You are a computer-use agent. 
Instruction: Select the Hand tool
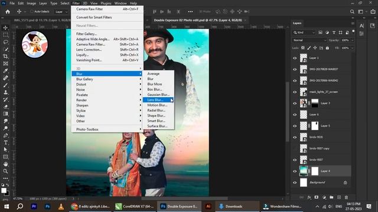coord(5,164)
